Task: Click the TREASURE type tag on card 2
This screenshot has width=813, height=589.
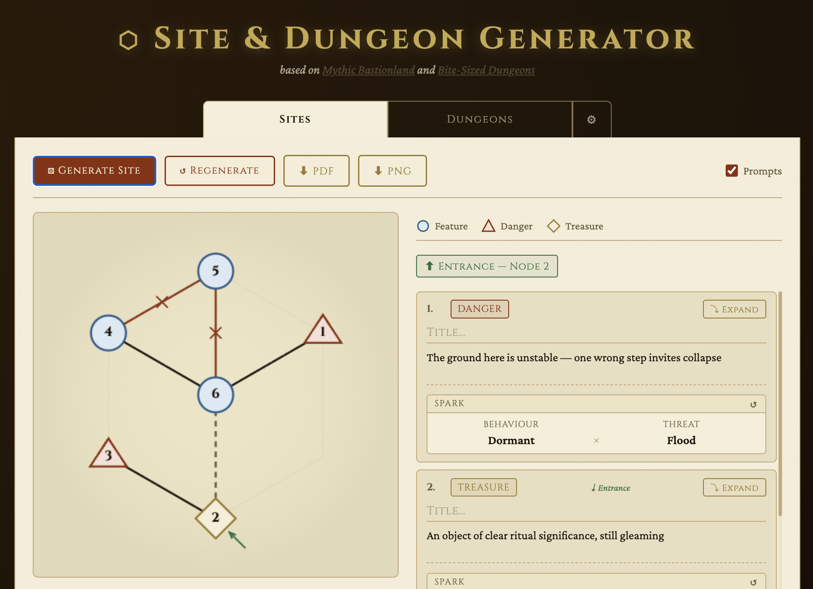Action: pyautogui.click(x=483, y=487)
